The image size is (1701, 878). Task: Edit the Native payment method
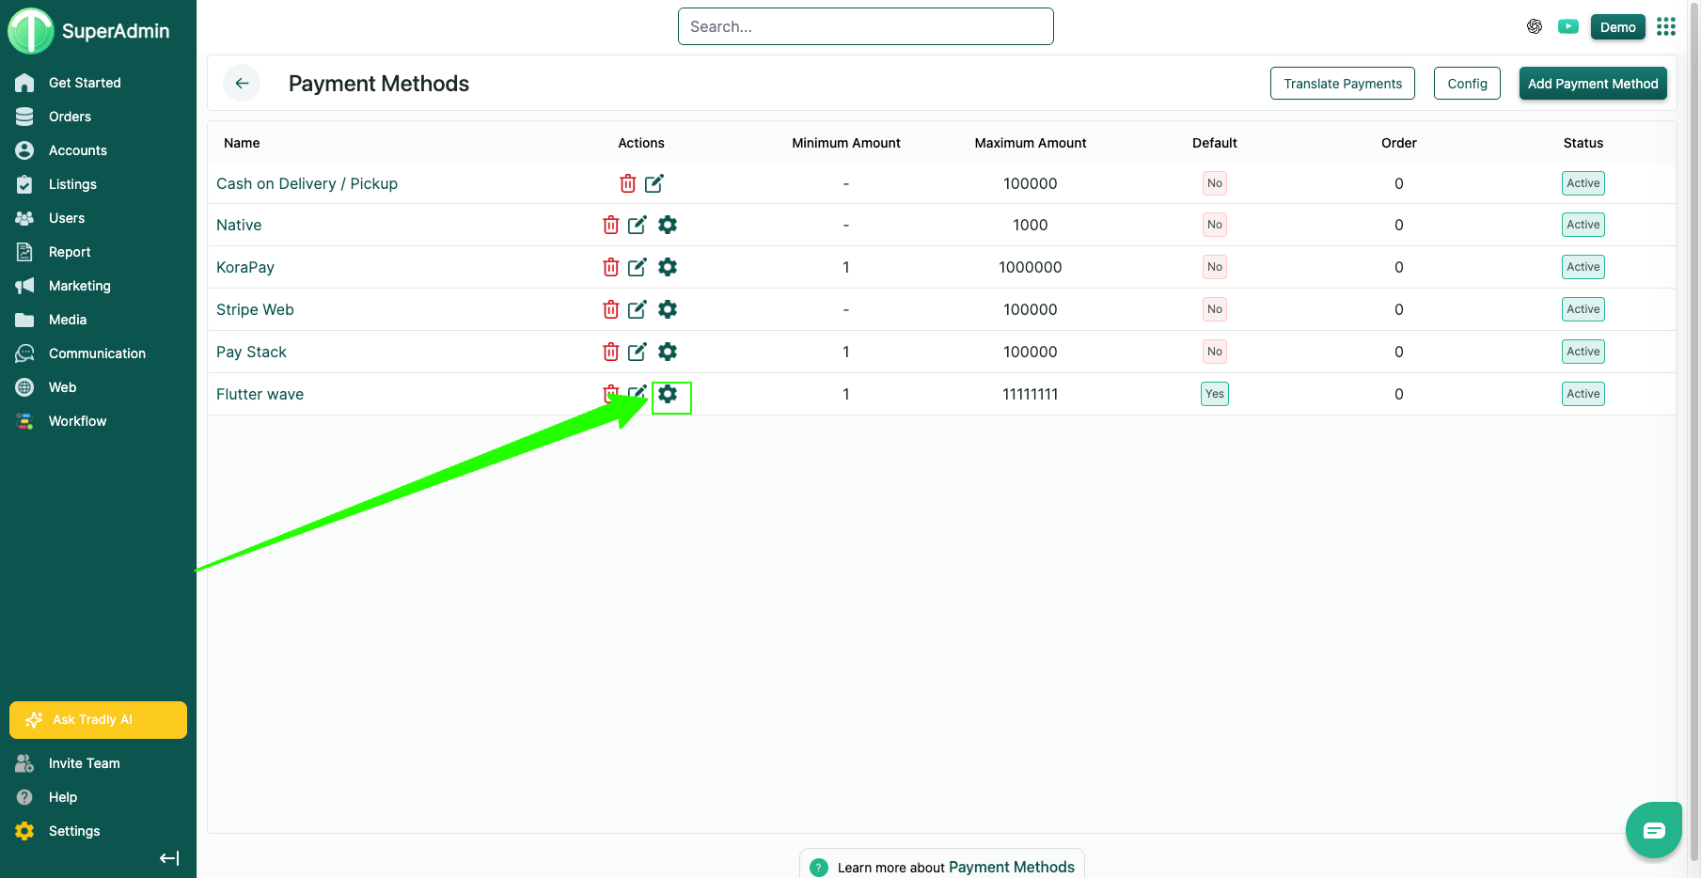638,225
